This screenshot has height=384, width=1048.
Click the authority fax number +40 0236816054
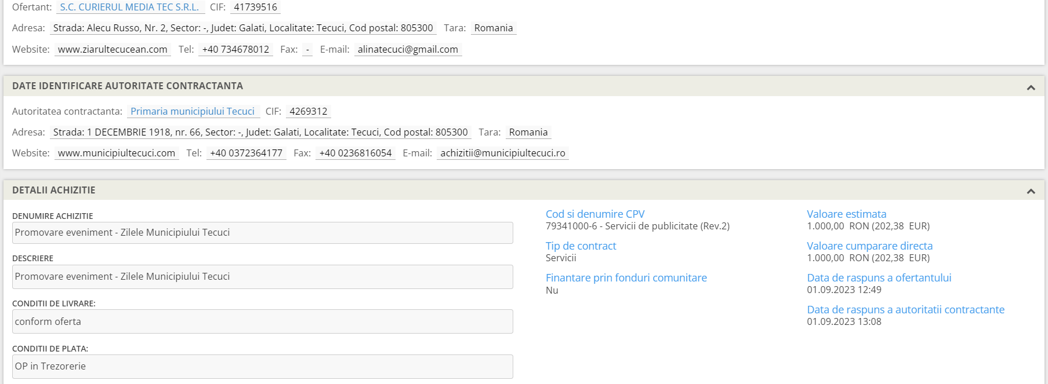click(355, 153)
